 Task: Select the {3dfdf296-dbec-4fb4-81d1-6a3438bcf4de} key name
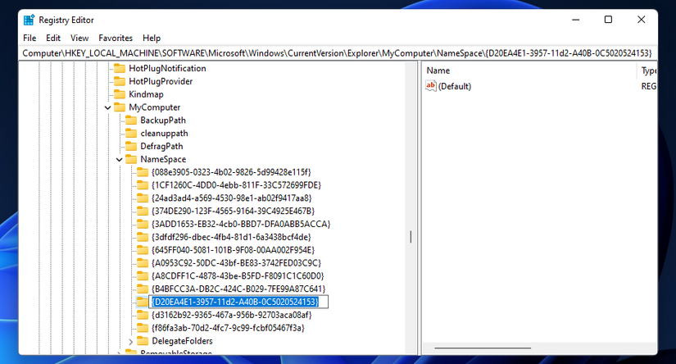click(231, 237)
